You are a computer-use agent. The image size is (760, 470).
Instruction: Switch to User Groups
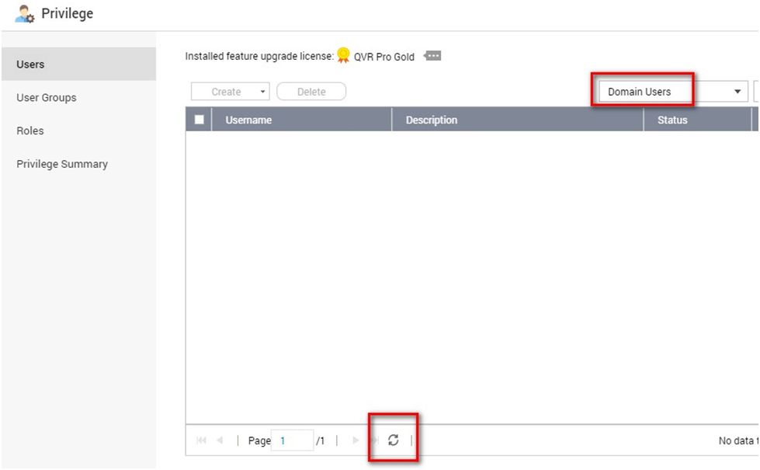point(47,97)
